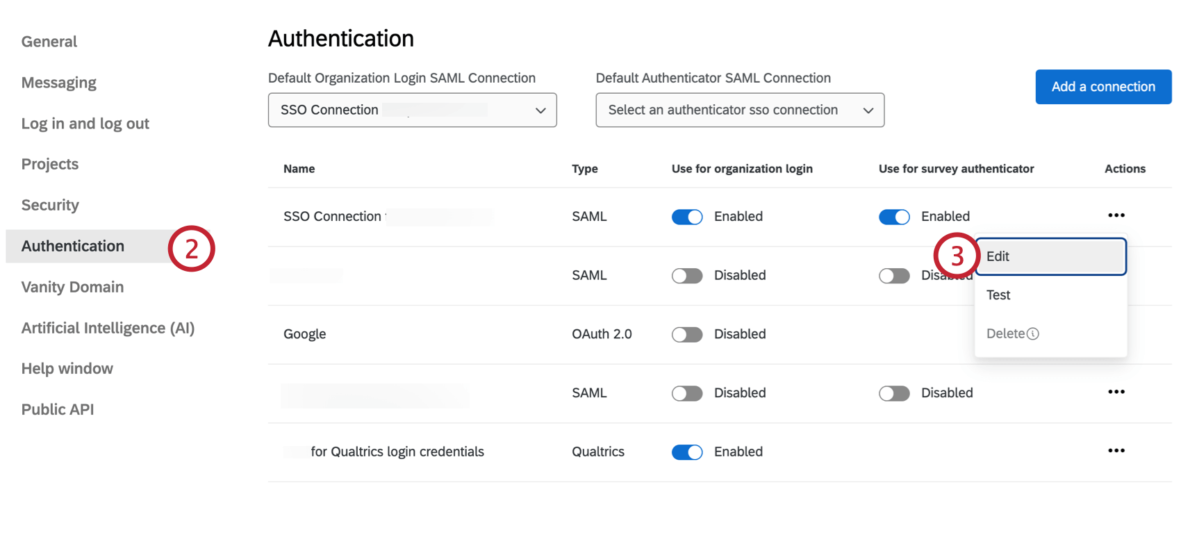The height and width of the screenshot is (546, 1181).
Task: Go to the Security settings section
Action: click(x=50, y=205)
